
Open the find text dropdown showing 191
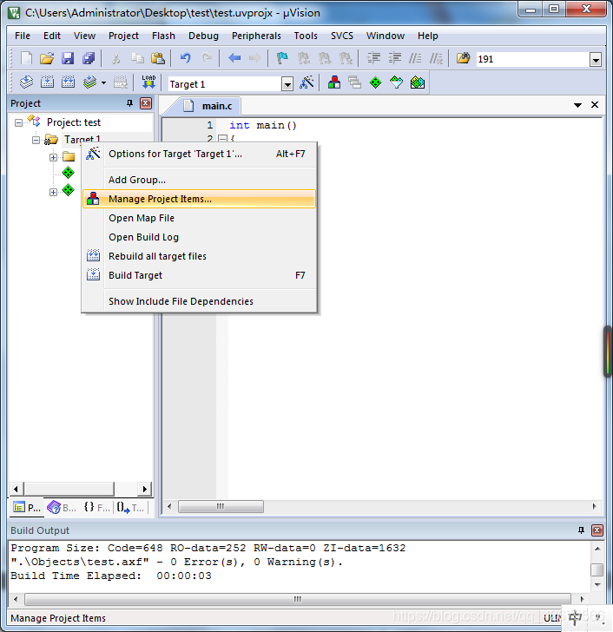click(x=596, y=60)
